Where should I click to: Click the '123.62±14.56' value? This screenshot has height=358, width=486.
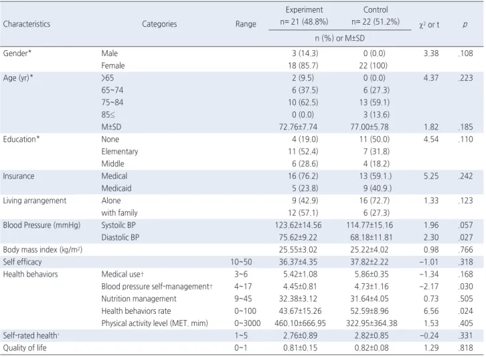(x=298, y=225)
